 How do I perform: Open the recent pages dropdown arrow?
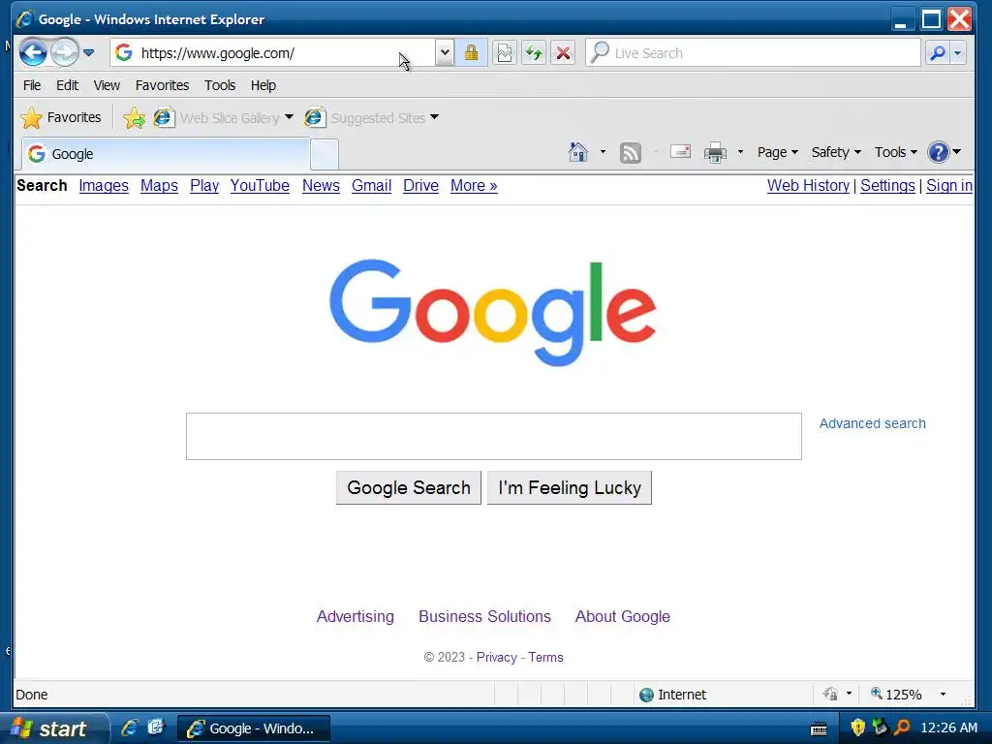[88, 52]
